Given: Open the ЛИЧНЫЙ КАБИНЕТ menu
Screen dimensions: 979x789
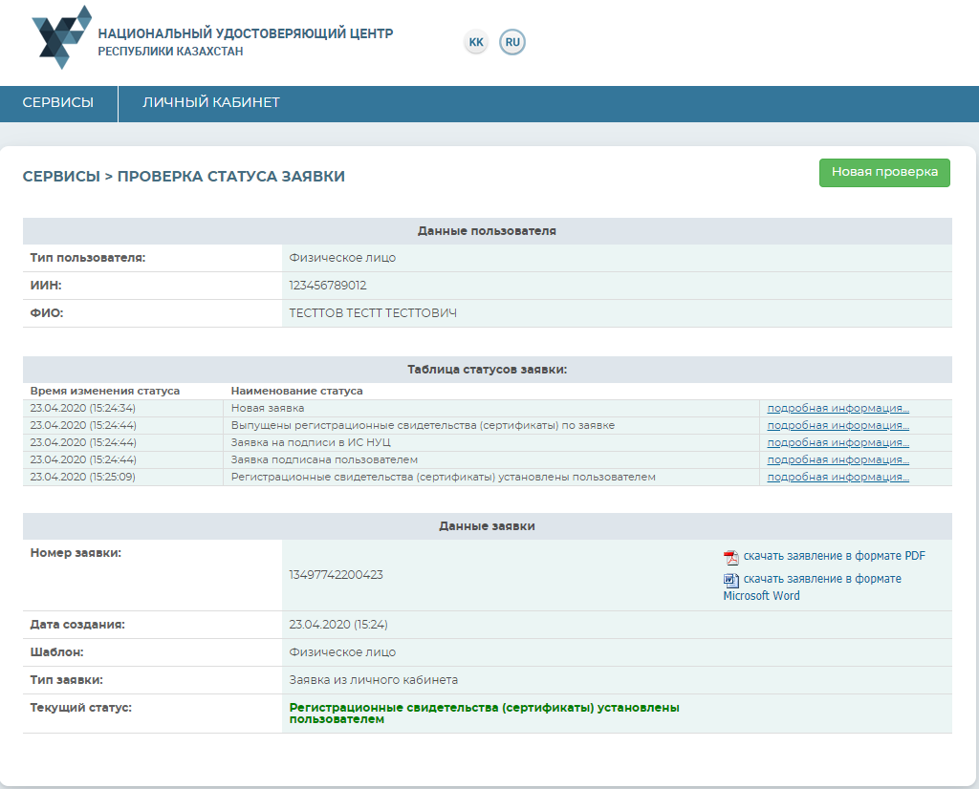Looking at the screenshot, I should (x=211, y=103).
